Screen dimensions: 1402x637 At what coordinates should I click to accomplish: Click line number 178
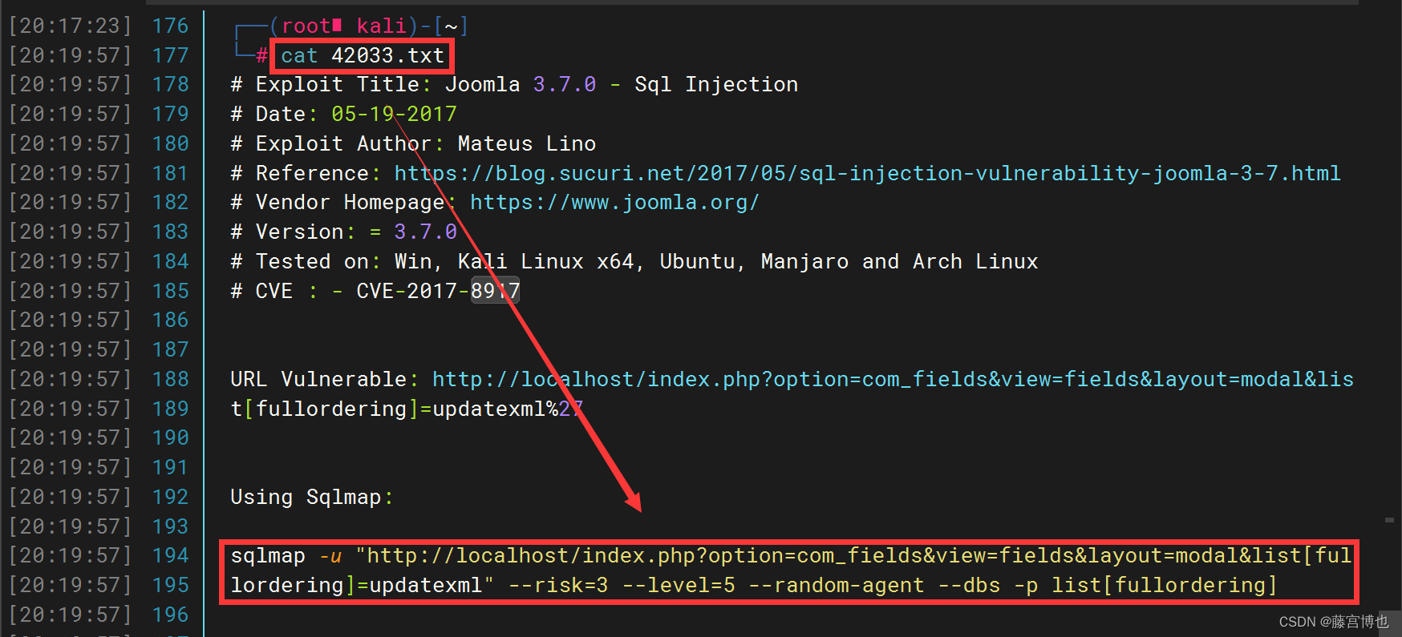point(170,84)
